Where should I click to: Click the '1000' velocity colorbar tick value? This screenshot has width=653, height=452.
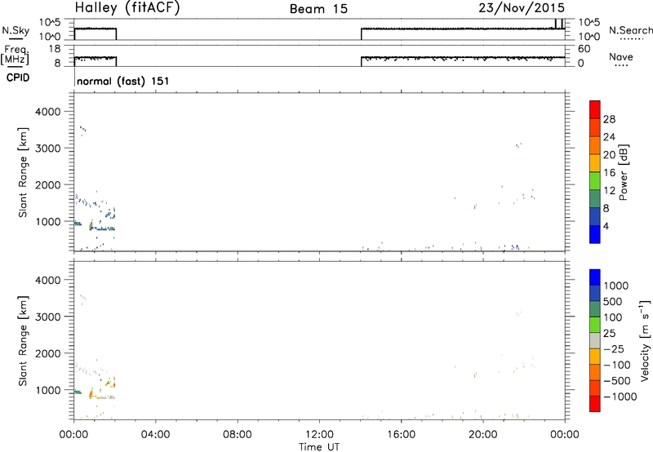(x=616, y=286)
